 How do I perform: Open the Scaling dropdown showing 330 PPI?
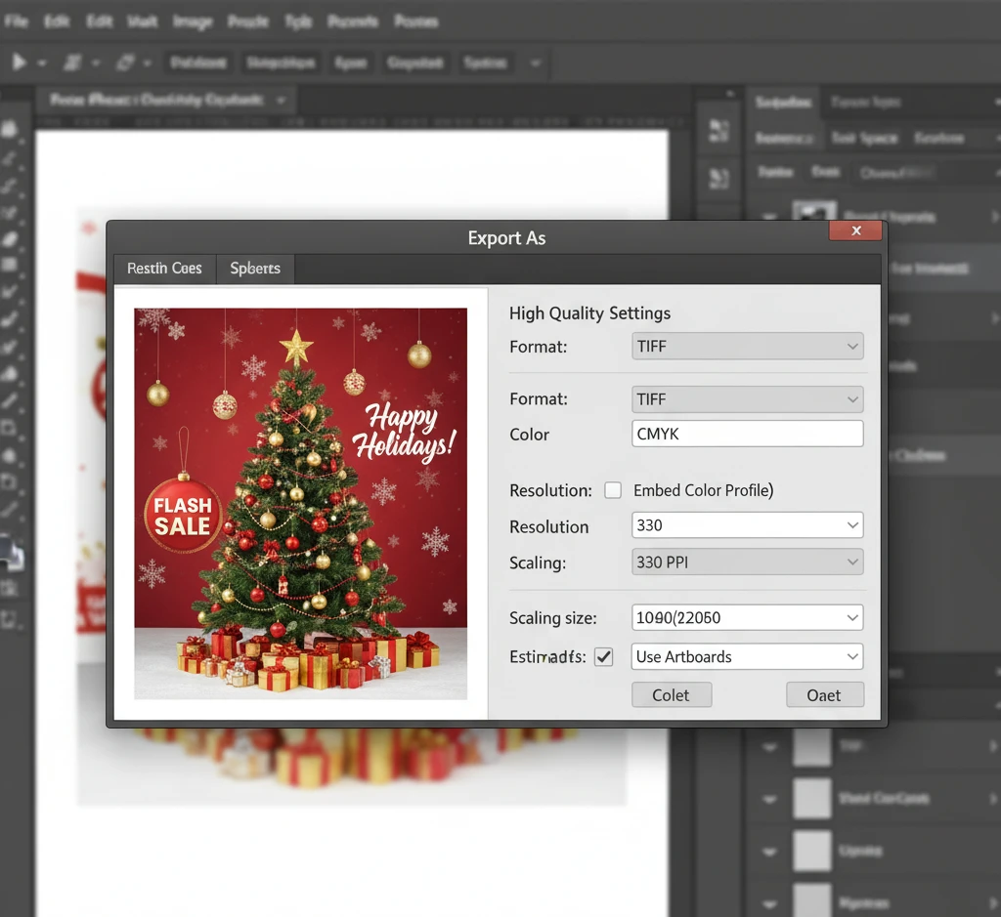[748, 563]
